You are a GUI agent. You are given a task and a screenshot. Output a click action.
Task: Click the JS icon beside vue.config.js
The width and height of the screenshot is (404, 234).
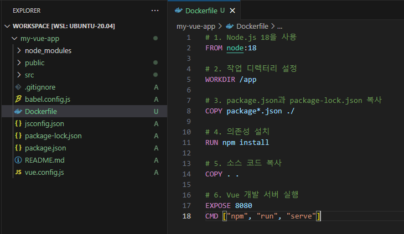[18, 173]
